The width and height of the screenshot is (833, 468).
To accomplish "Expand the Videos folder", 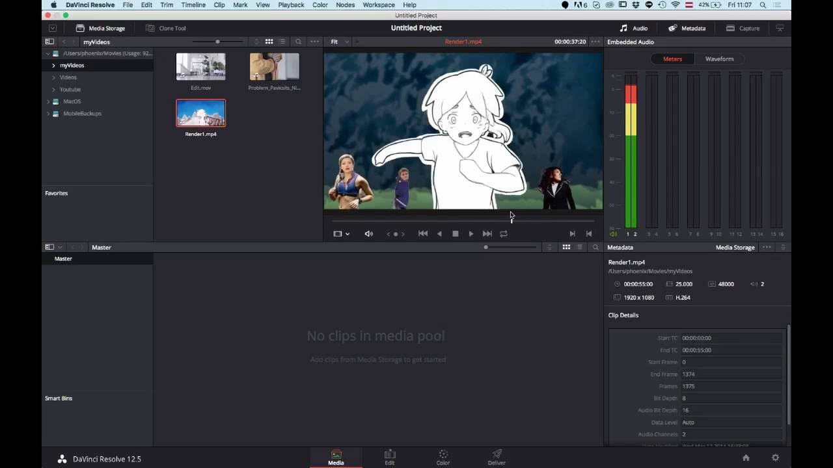I will [x=53, y=77].
